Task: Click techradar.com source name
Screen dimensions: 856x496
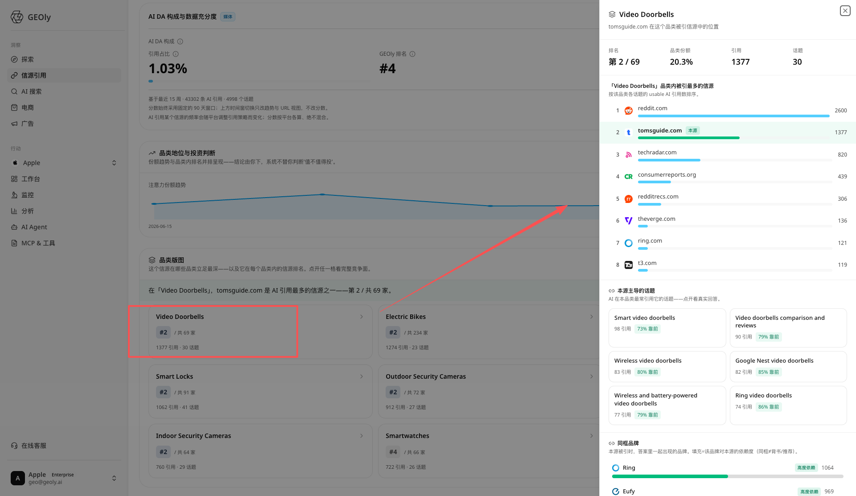Action: click(x=657, y=153)
